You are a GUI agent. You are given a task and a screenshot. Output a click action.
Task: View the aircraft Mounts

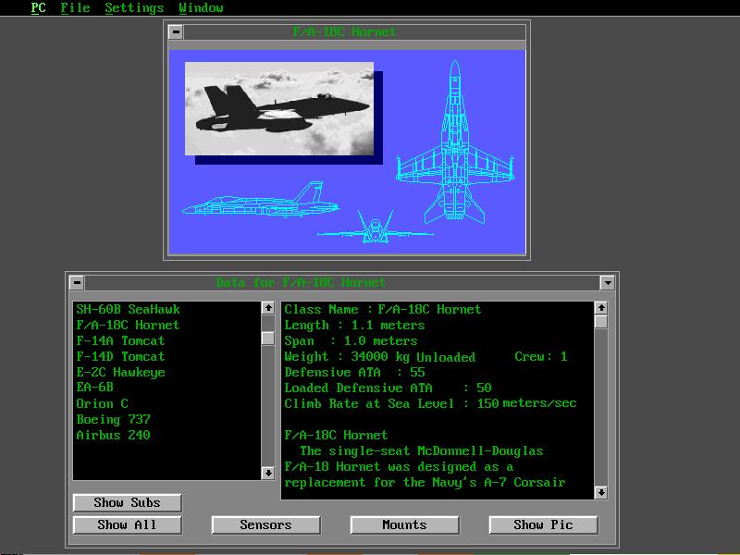pos(404,525)
